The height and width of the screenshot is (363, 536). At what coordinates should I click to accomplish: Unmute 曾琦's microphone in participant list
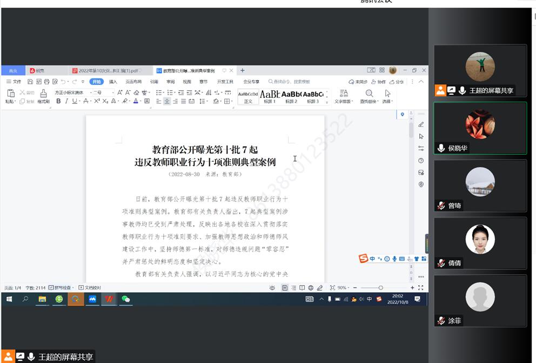(441, 206)
